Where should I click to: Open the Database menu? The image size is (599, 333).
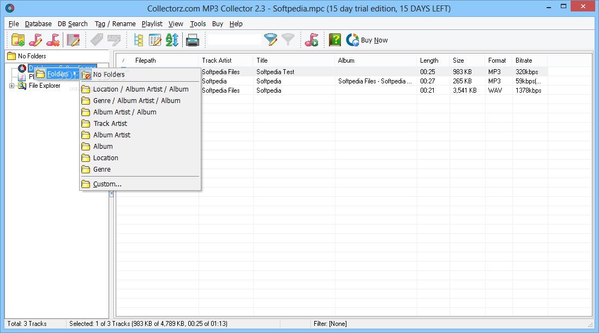click(x=38, y=23)
